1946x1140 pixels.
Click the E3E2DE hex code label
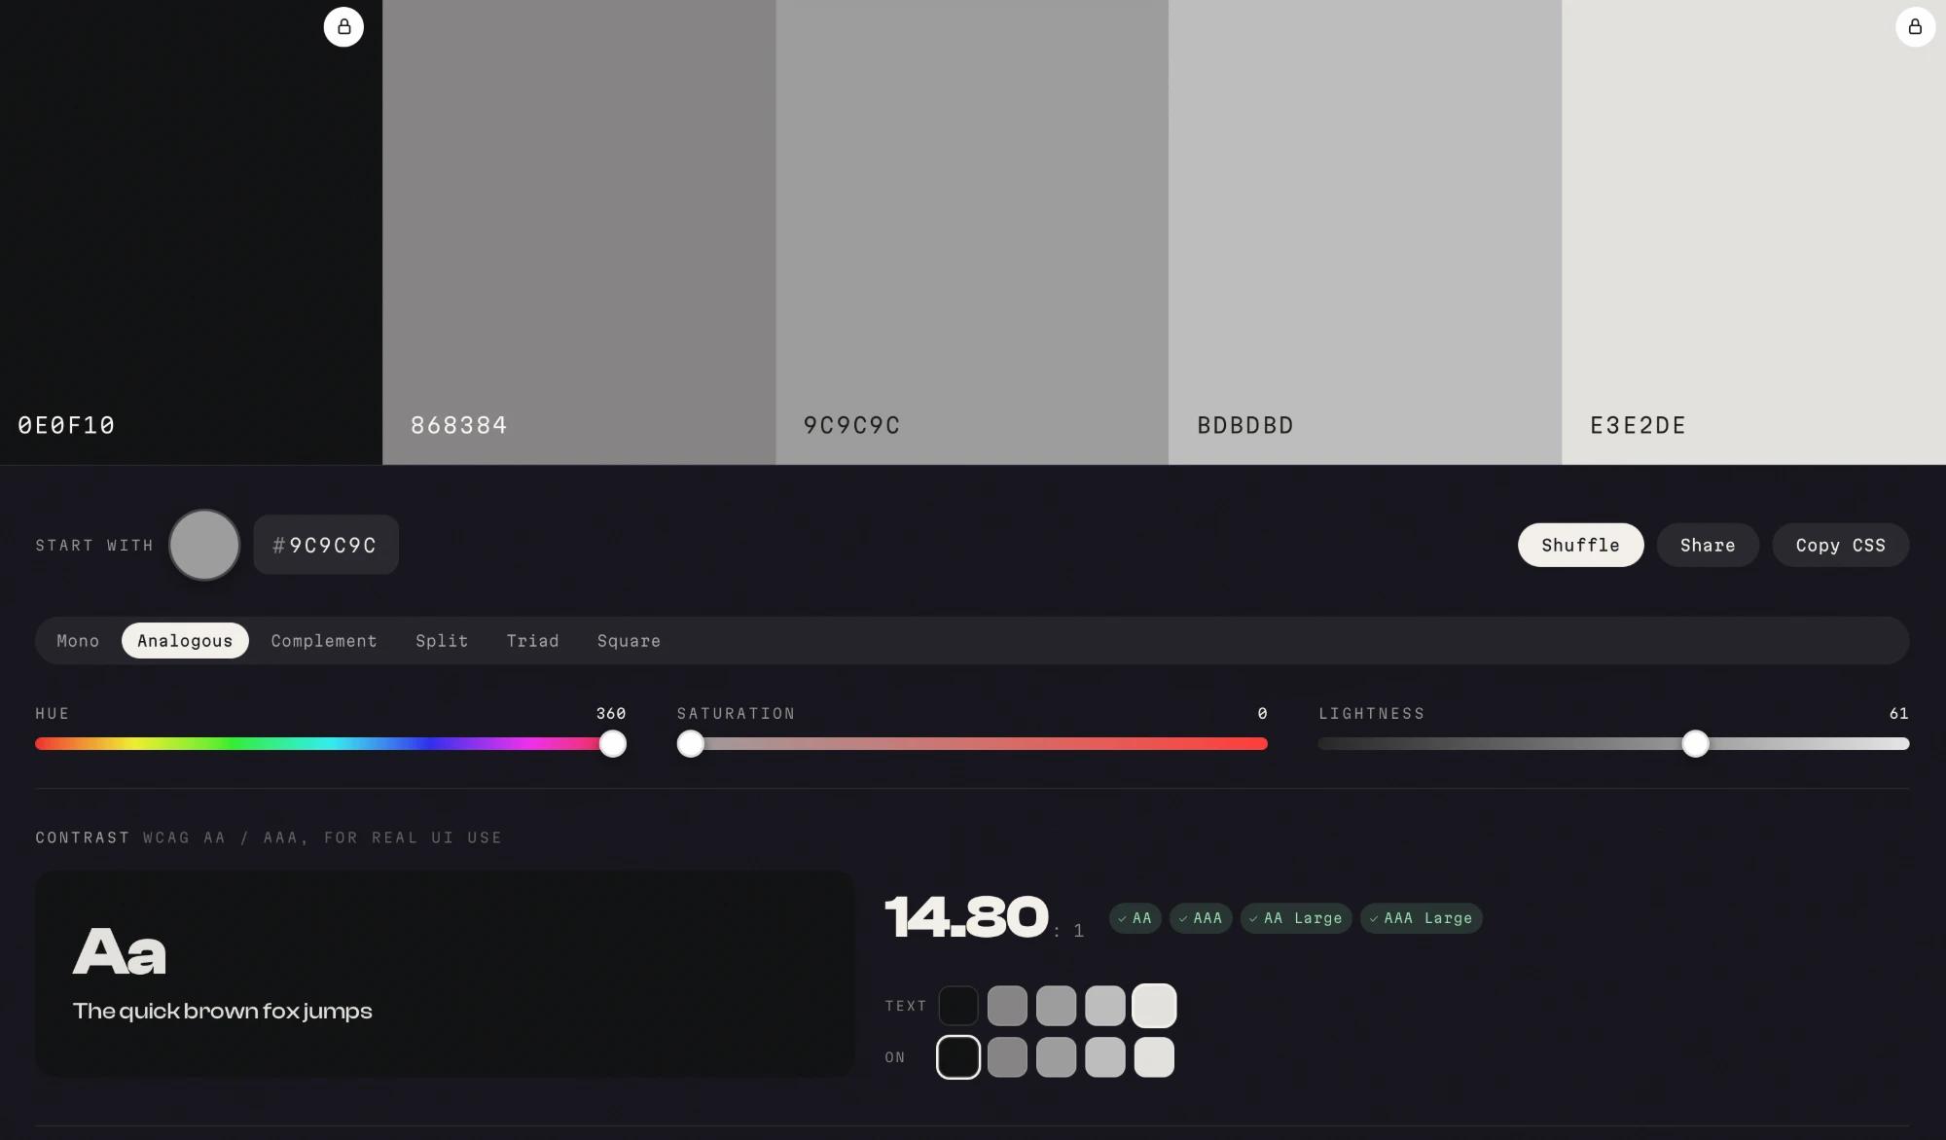point(1638,425)
